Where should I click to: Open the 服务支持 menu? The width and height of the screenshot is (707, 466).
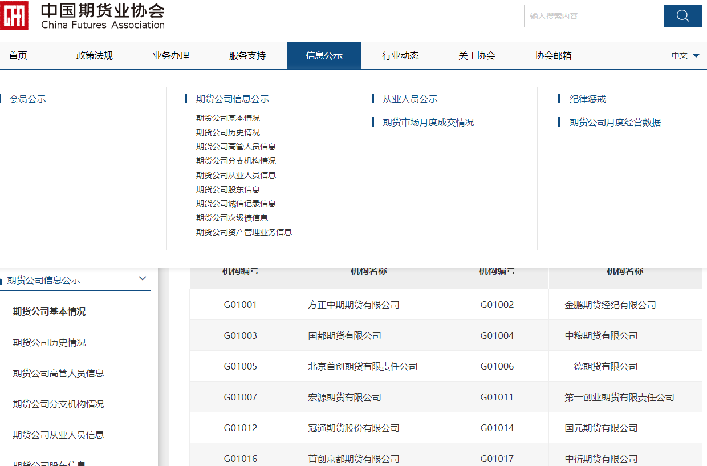(247, 55)
